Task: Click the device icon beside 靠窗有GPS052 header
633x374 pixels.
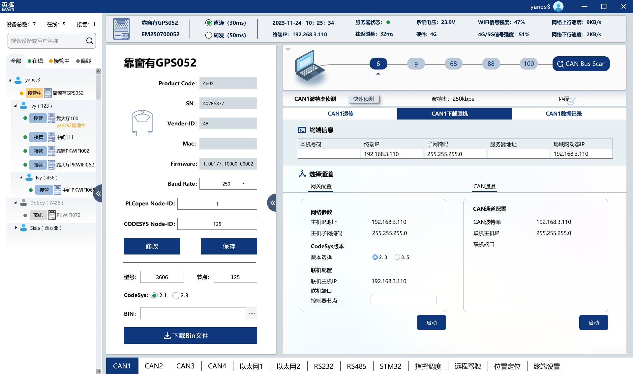Action: 121,28
